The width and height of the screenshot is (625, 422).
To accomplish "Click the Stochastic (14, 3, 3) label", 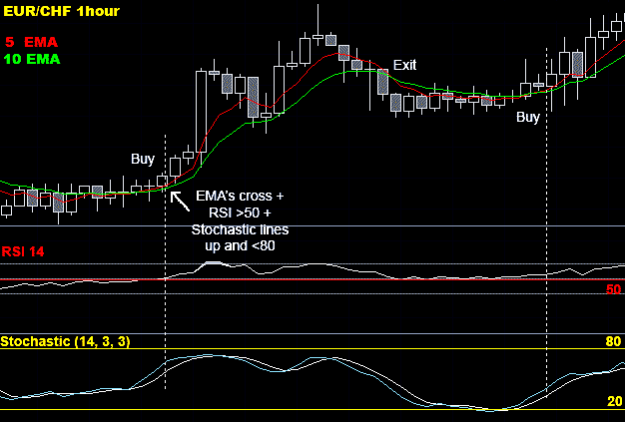I will coord(65,341).
